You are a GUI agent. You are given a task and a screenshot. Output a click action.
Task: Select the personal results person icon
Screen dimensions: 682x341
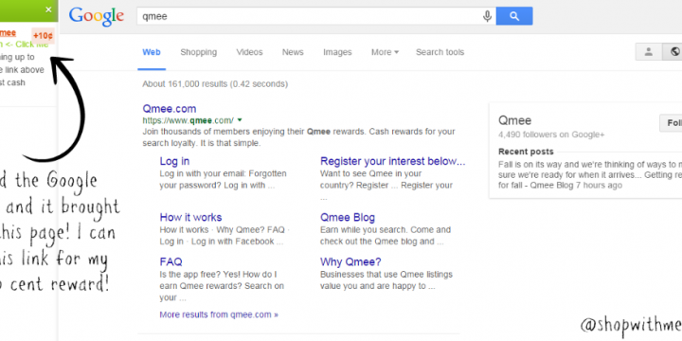pyautogui.click(x=649, y=52)
